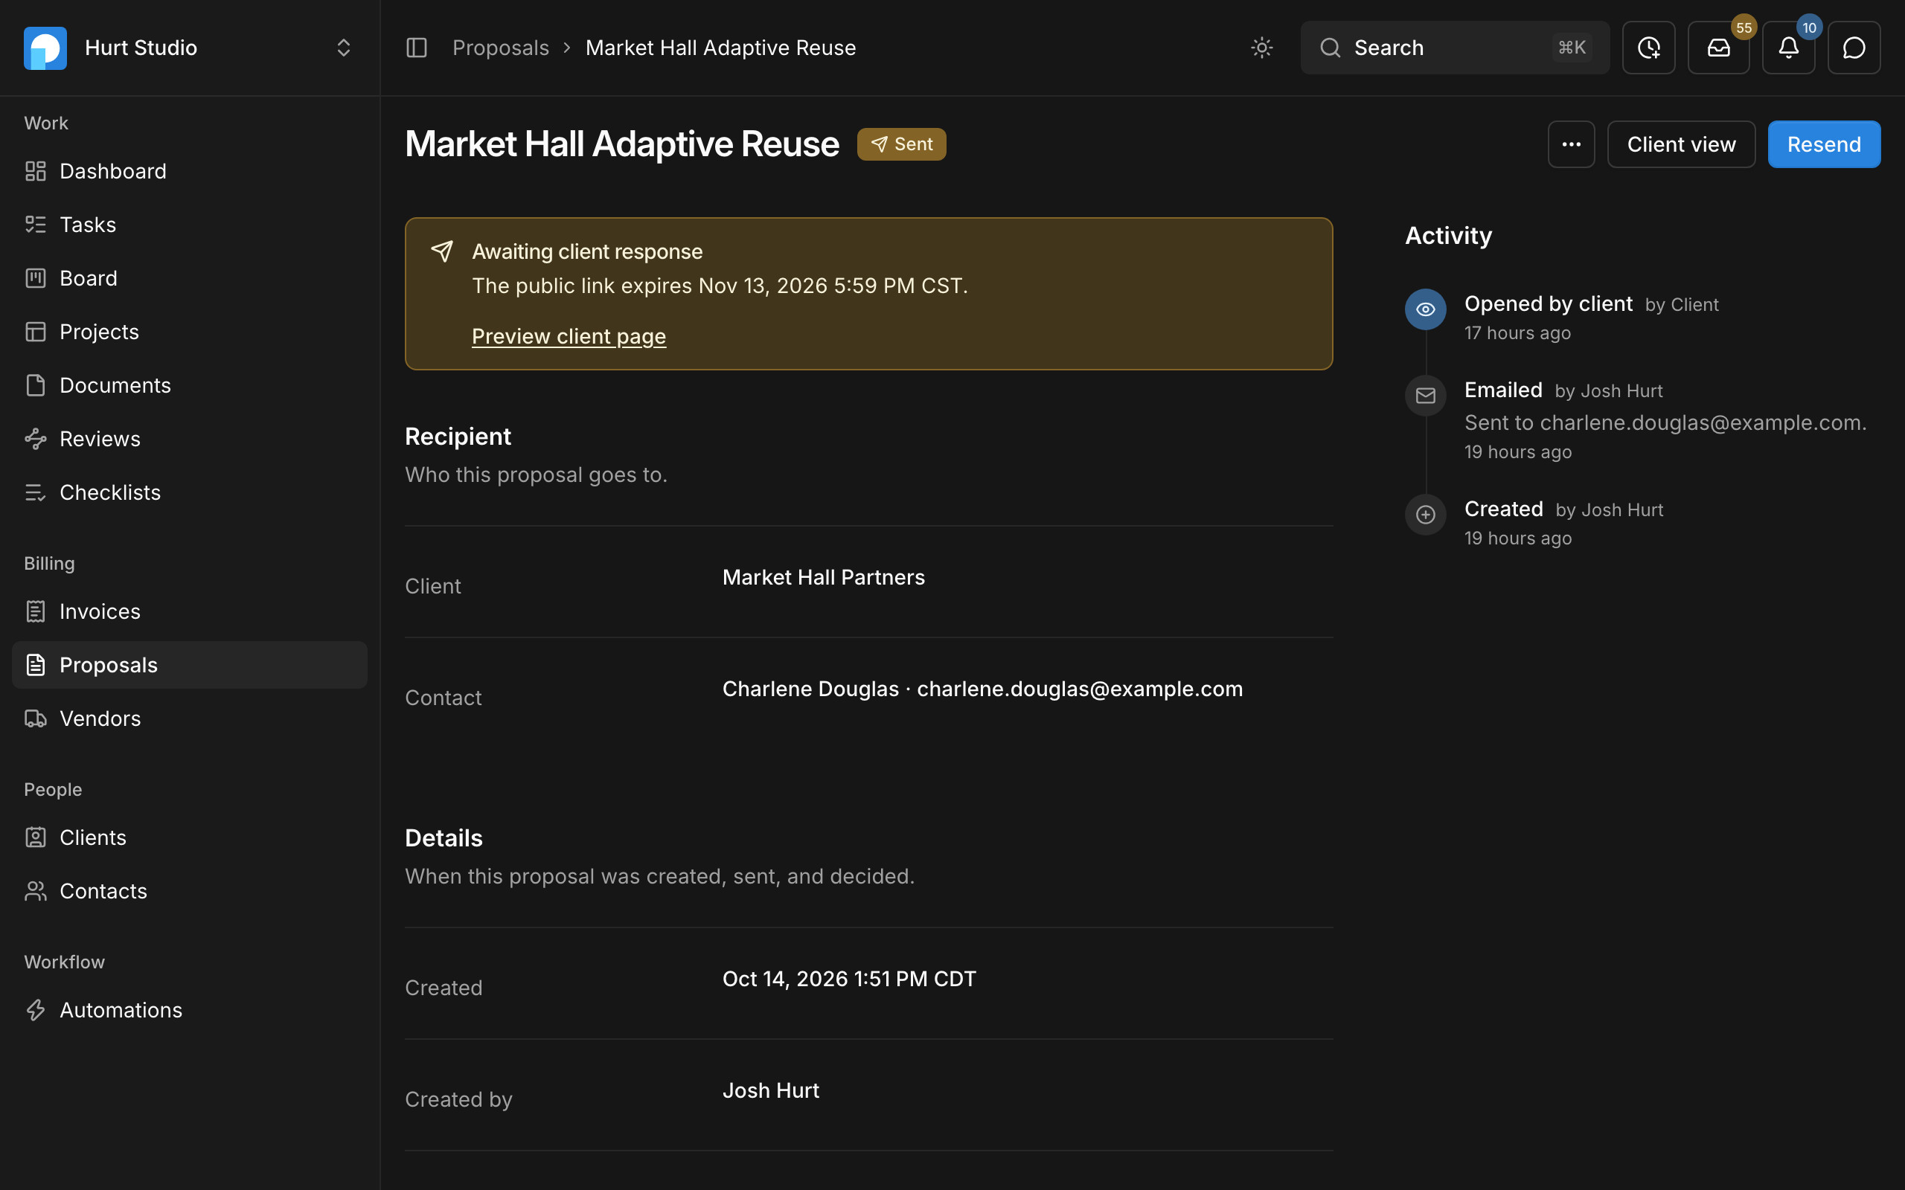
Task: Click the Vendors truck icon
Action: pyautogui.click(x=36, y=718)
